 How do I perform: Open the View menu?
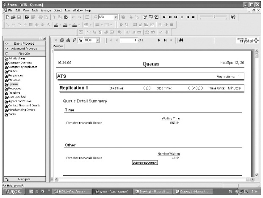pos(26,11)
